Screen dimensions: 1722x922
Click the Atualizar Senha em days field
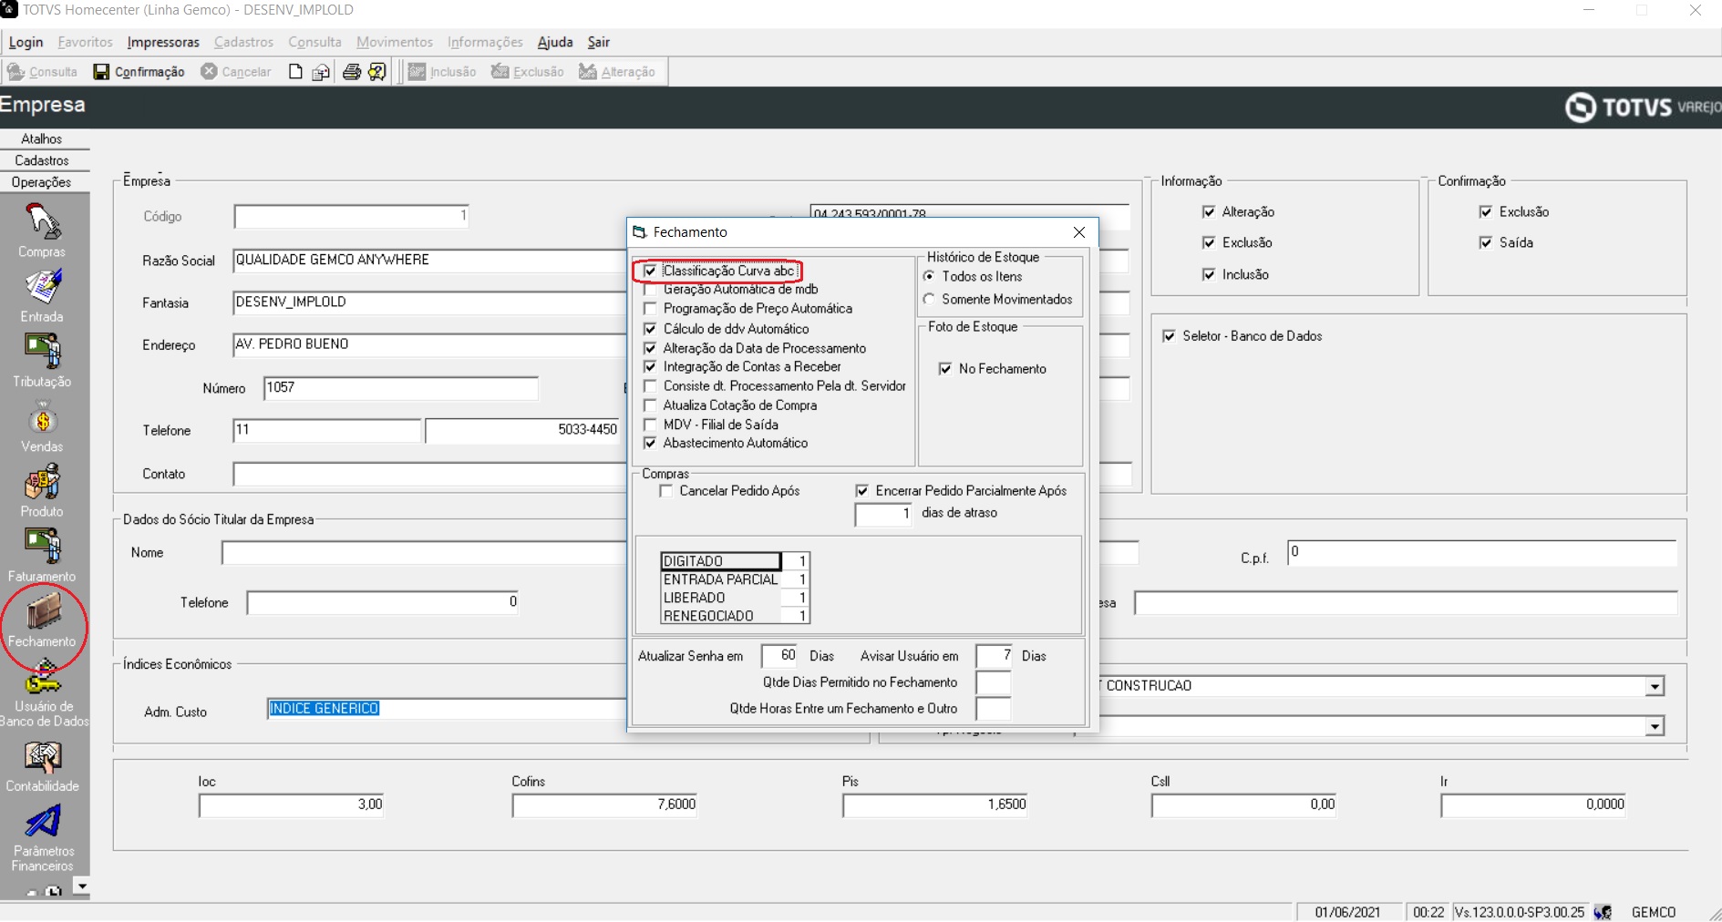(780, 656)
